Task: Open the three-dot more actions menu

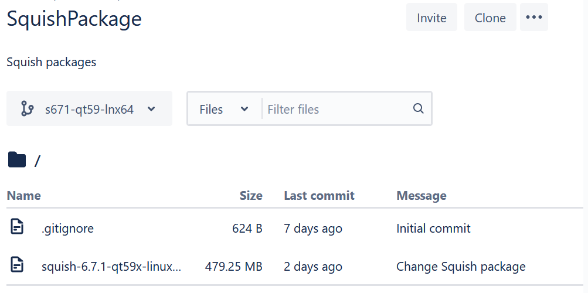Action: 533,18
